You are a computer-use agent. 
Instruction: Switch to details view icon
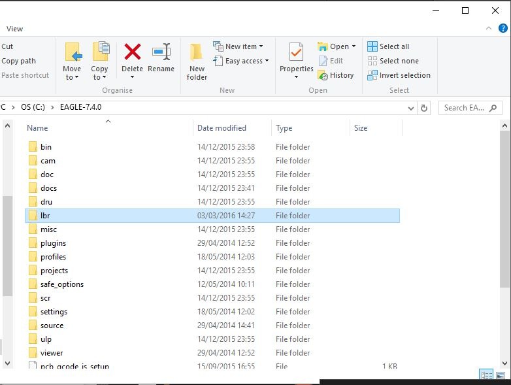(487, 375)
